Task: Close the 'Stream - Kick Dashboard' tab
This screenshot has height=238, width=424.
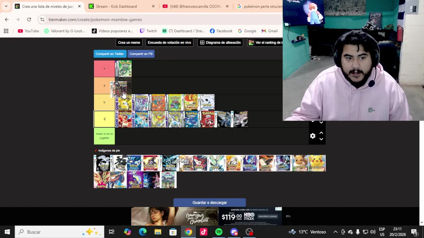Action: tap(153, 6)
